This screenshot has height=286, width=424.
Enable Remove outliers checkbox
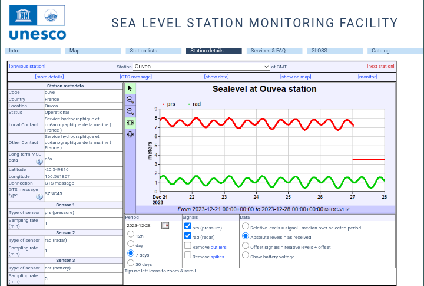(188, 245)
